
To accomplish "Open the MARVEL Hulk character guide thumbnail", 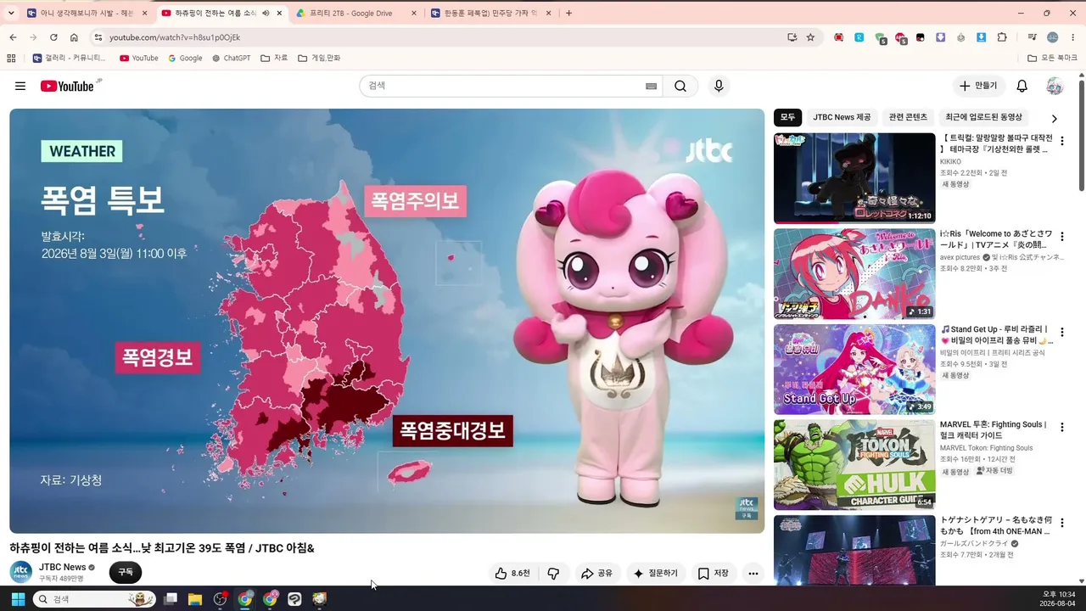I will coord(854,465).
